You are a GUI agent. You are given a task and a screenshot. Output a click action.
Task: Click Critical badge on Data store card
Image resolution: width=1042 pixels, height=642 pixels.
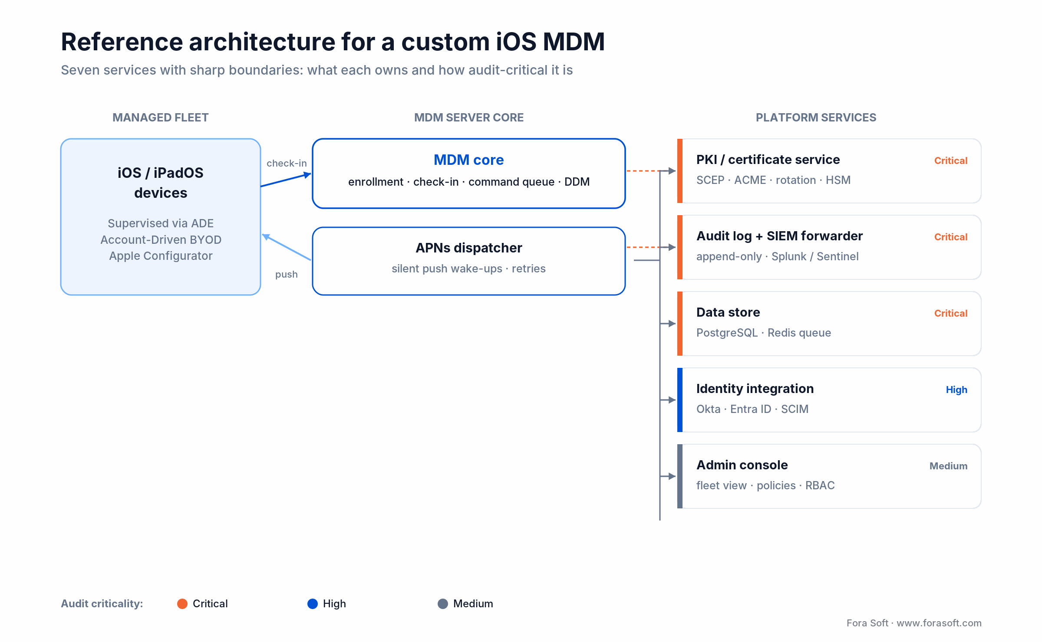pyautogui.click(x=951, y=313)
